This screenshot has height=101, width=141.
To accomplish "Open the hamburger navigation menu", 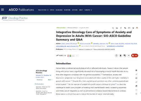I will 3,10.
